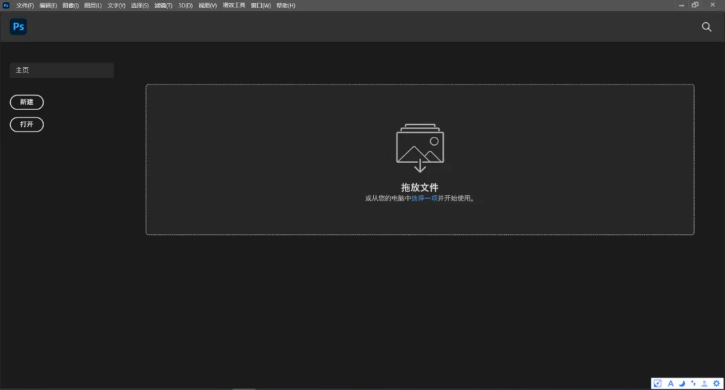Open the 选择(S) menu

[140, 5]
